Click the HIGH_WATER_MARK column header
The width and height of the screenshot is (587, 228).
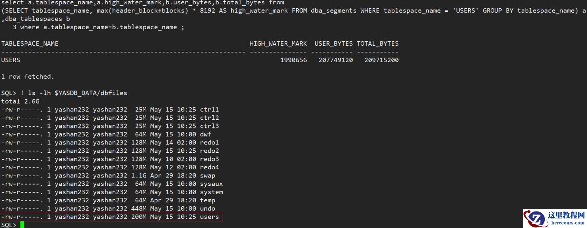click(278, 44)
